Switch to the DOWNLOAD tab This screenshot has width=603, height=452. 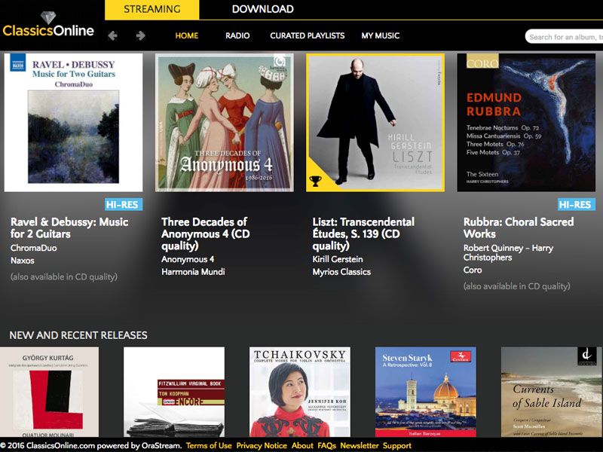tap(262, 9)
